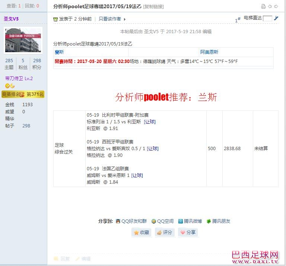Go to next thread using right arrow

pyautogui.click(x=276, y=6)
